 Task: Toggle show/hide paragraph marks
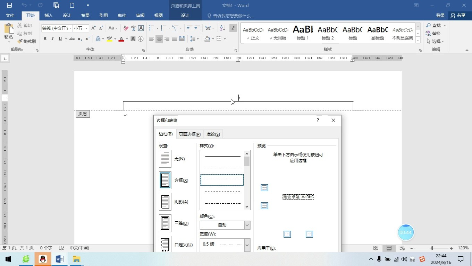[233, 28]
